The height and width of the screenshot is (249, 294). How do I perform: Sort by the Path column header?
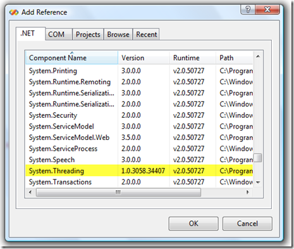(235, 58)
